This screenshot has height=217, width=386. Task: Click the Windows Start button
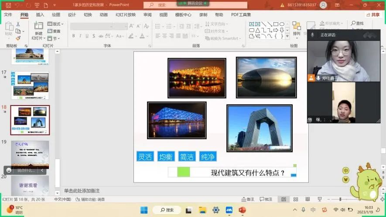click(x=144, y=210)
